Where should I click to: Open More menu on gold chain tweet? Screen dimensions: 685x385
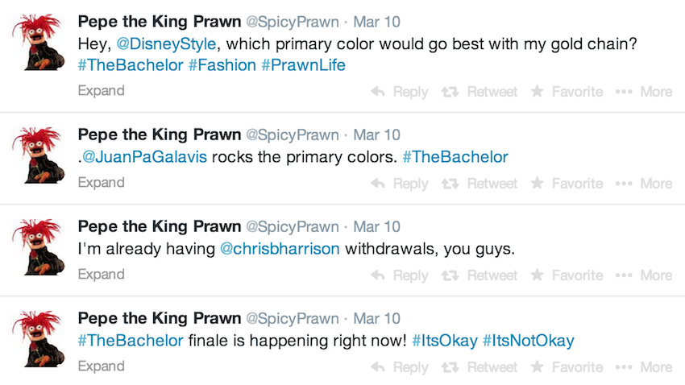tap(643, 92)
